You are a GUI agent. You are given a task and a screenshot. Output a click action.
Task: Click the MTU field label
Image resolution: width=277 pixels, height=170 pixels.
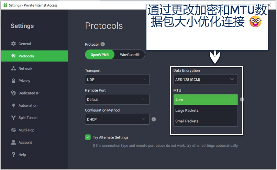coord(177,90)
